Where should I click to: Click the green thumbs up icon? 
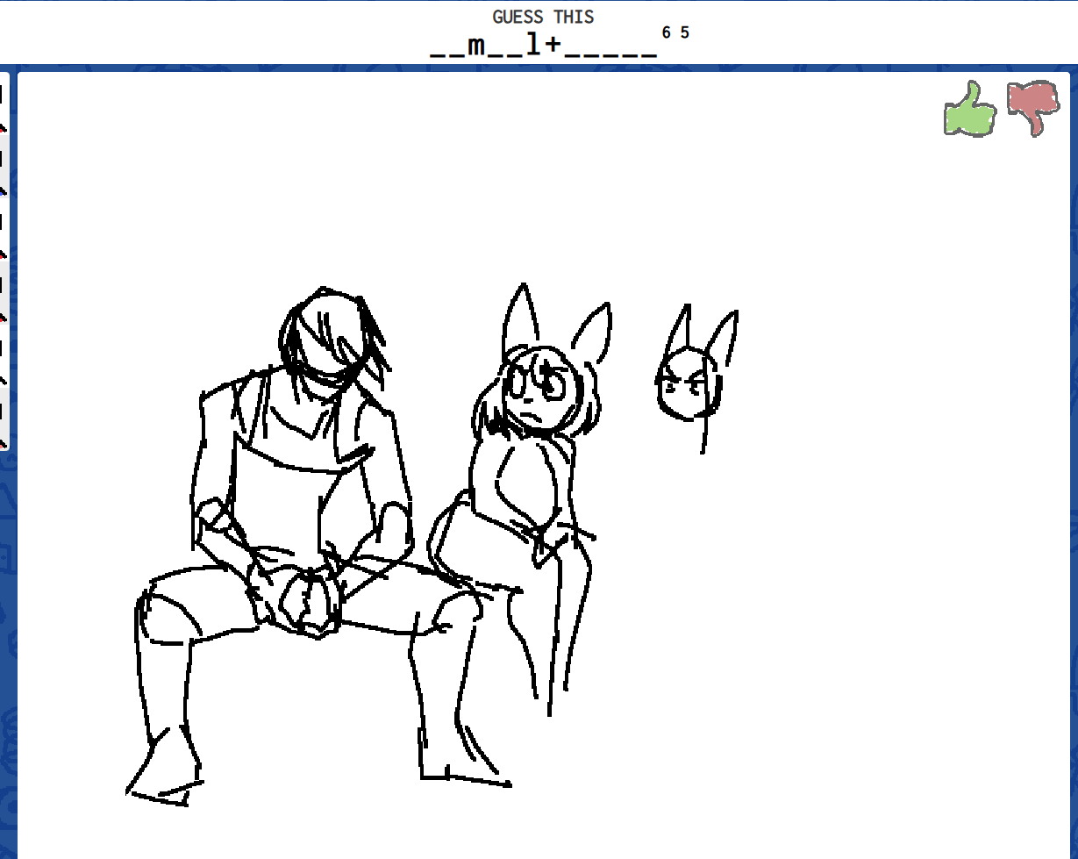click(x=969, y=110)
